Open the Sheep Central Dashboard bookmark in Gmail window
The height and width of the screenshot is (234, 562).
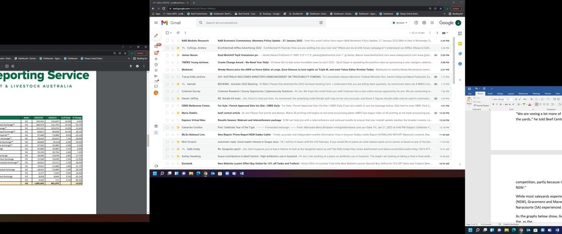click(407, 14)
